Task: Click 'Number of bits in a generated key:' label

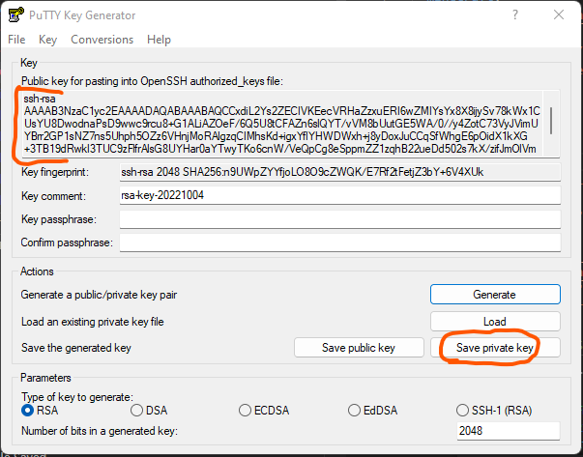Action: pyautogui.click(x=100, y=431)
